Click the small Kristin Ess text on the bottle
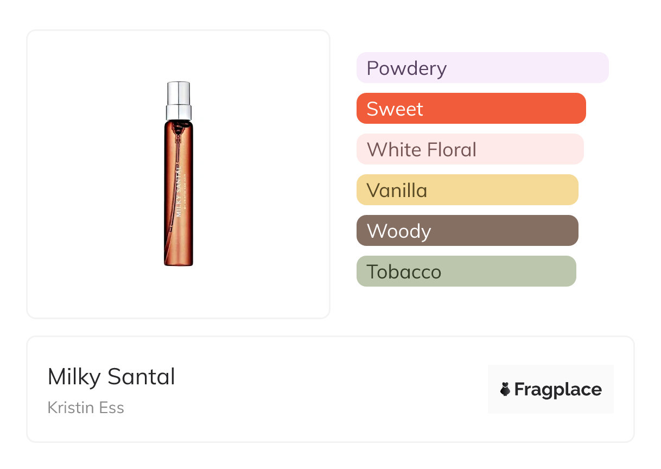This screenshot has width=661, height=469. (185, 193)
